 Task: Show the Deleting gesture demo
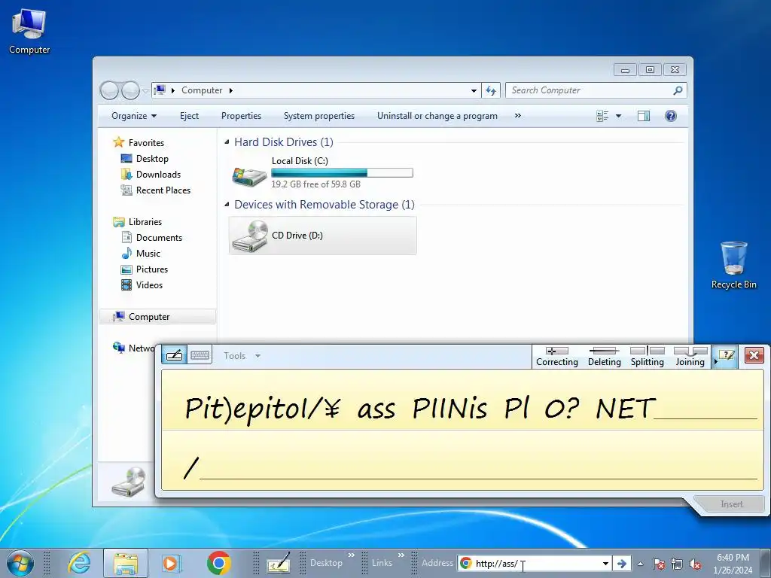tap(605, 356)
